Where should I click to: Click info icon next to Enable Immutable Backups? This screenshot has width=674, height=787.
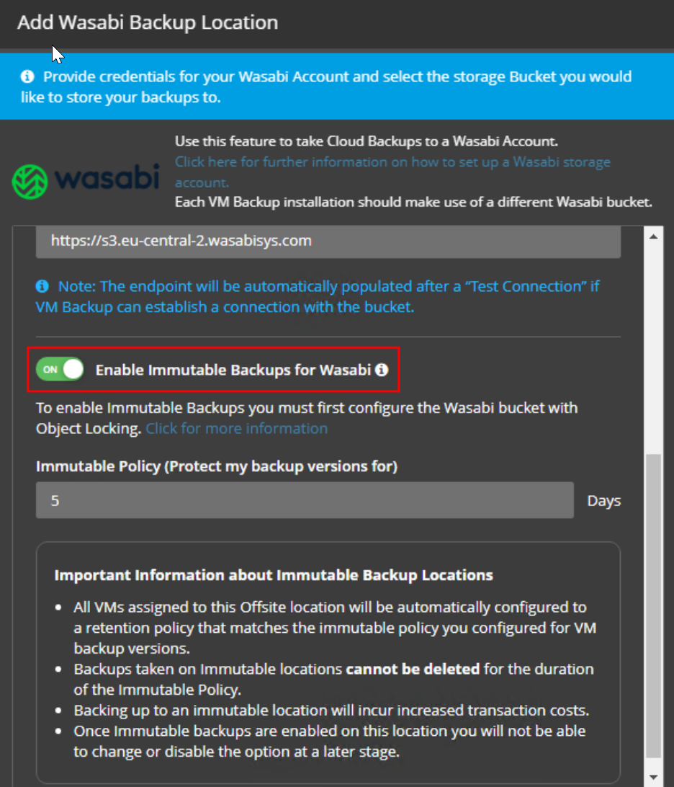[x=382, y=370]
